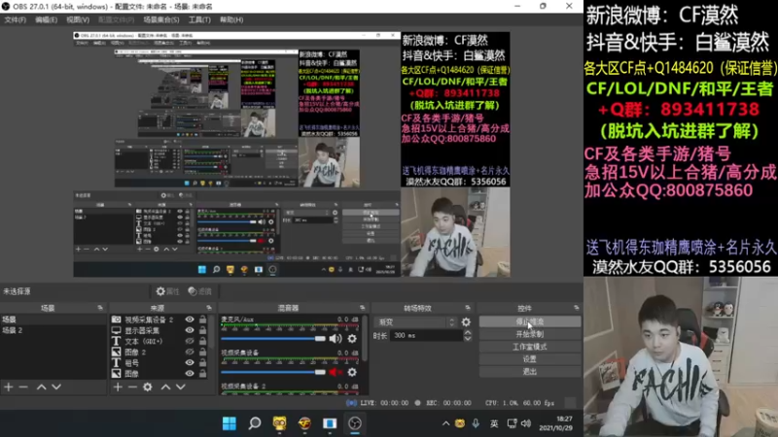Move the scene down with the down arrow
The image size is (778, 437).
click(x=56, y=387)
